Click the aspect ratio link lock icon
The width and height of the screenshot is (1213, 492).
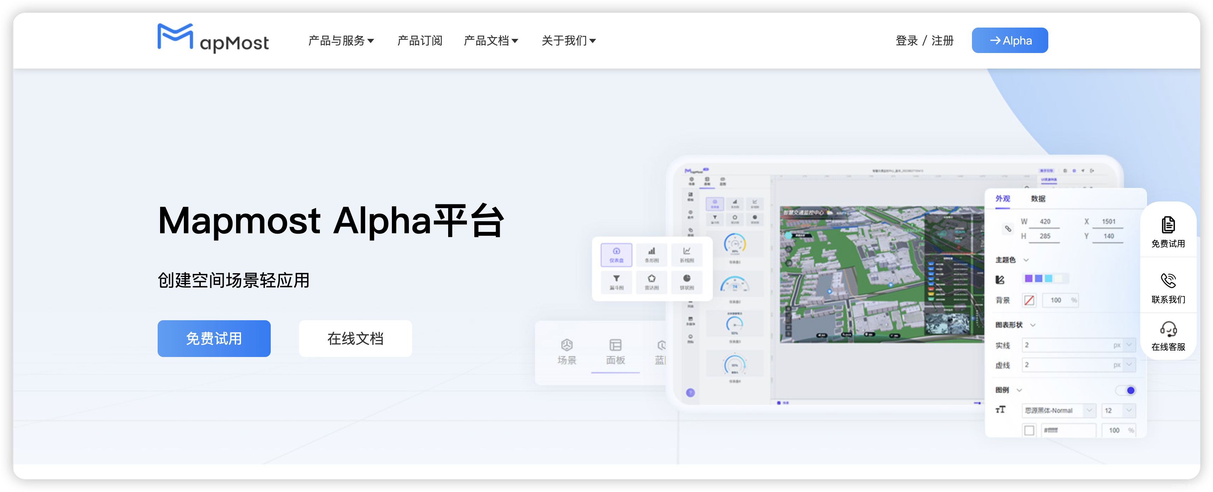click(x=1008, y=229)
